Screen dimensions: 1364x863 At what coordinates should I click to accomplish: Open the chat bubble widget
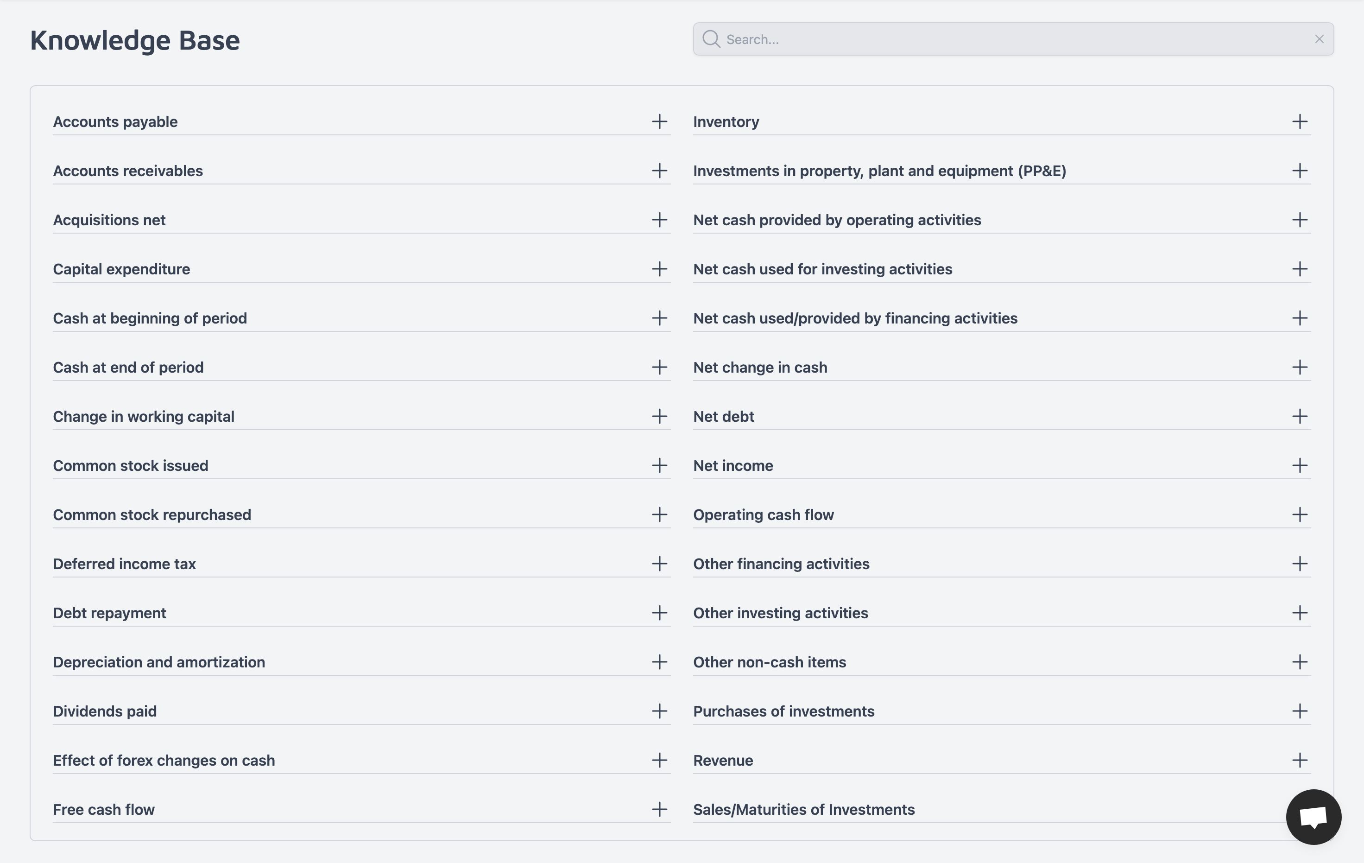[1313, 817]
